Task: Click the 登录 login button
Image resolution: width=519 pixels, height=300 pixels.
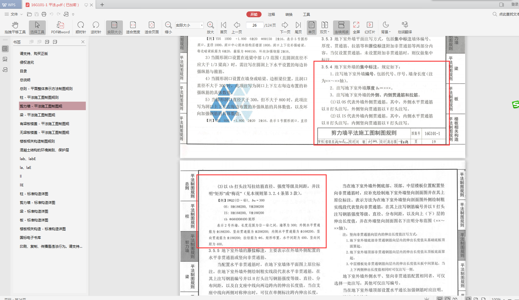Action: 515,4
